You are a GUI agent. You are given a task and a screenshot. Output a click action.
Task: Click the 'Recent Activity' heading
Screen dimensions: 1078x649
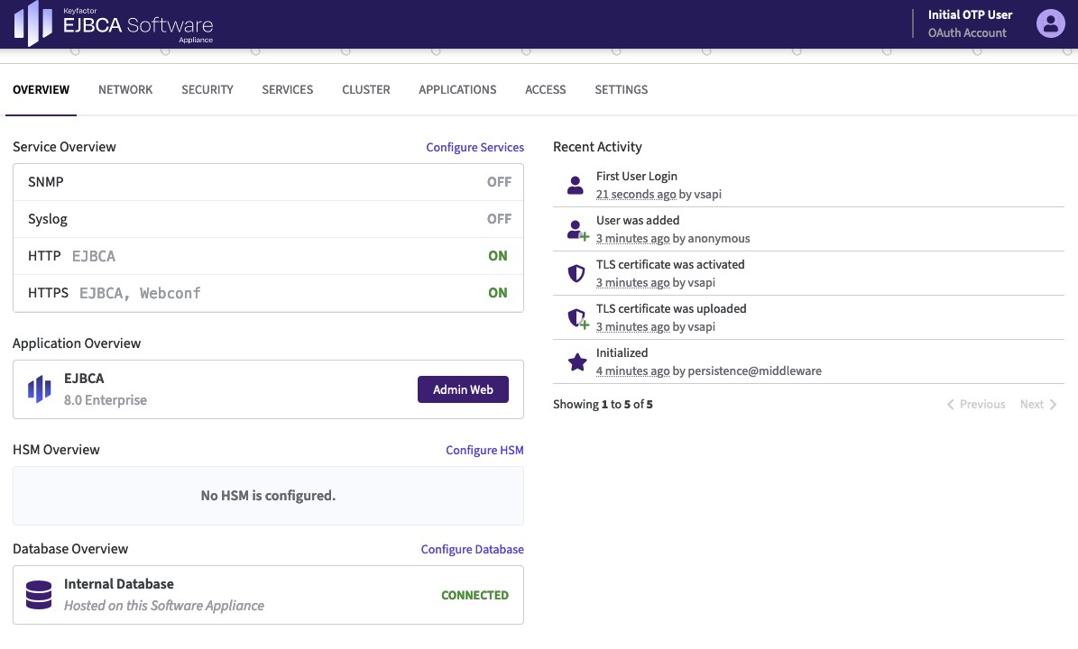(x=597, y=147)
